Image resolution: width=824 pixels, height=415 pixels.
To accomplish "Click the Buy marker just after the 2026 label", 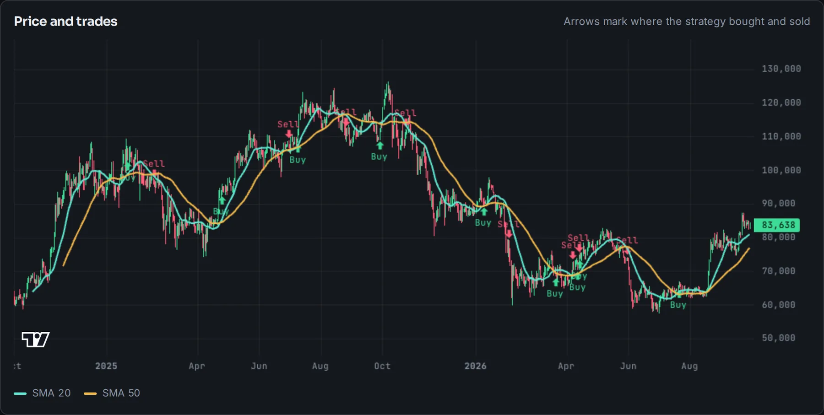I will click(x=484, y=212).
